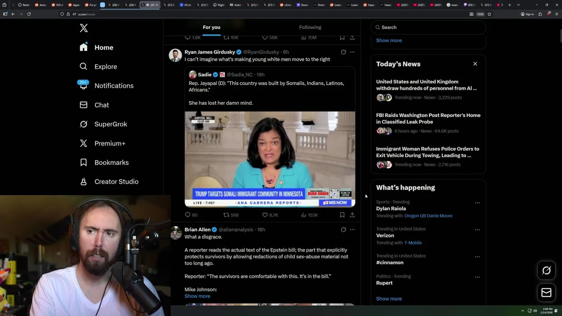
Task: Open the #cinnamon trending topic
Action: (390, 262)
